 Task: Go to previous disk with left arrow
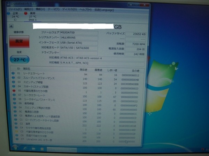pyautogui.click(x=10, y=26)
